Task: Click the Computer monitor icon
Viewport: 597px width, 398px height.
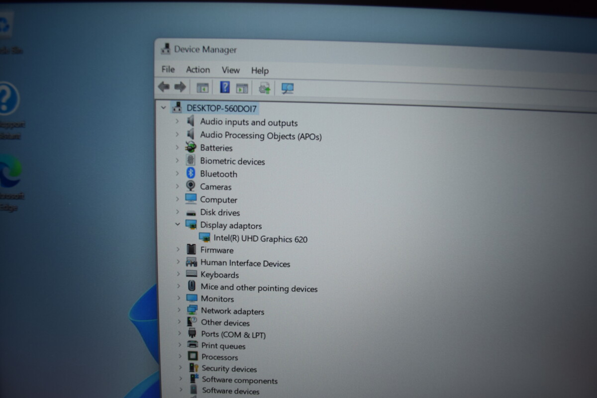Action: [191, 199]
